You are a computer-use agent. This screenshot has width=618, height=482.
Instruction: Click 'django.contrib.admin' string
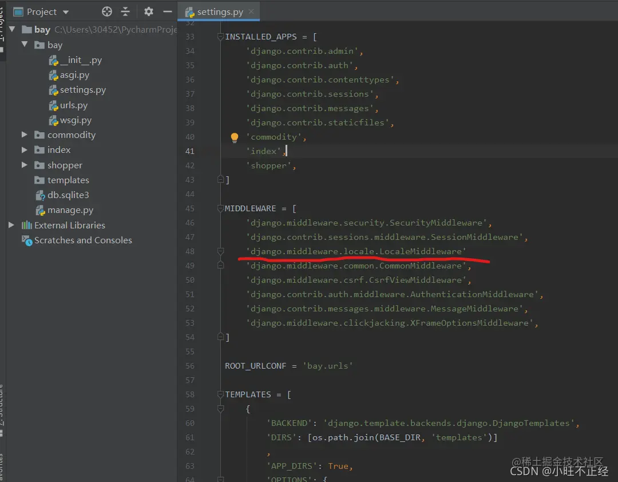pos(302,51)
